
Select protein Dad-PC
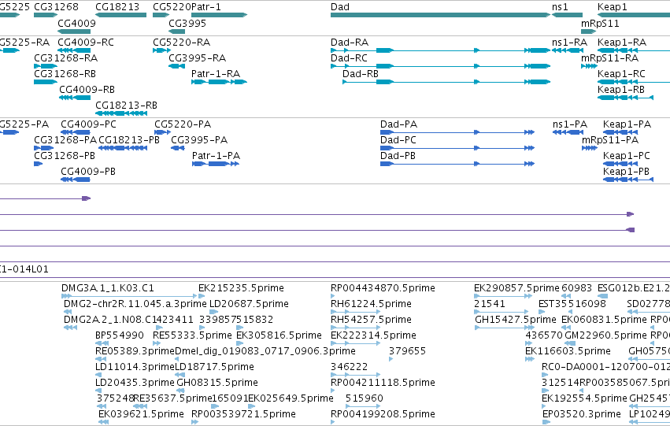click(457, 148)
